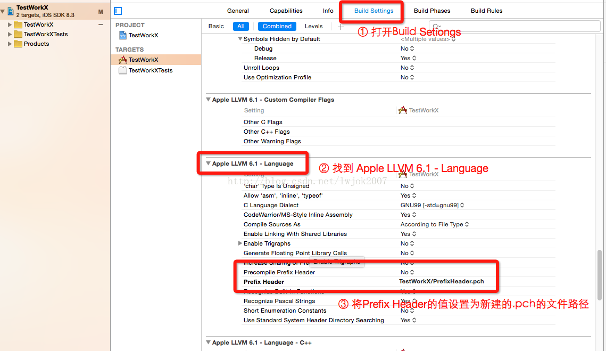The height and width of the screenshot is (351, 606).
Task: Change CodeWarrior/MS-Style Inline Assembly value
Action: (x=408, y=215)
